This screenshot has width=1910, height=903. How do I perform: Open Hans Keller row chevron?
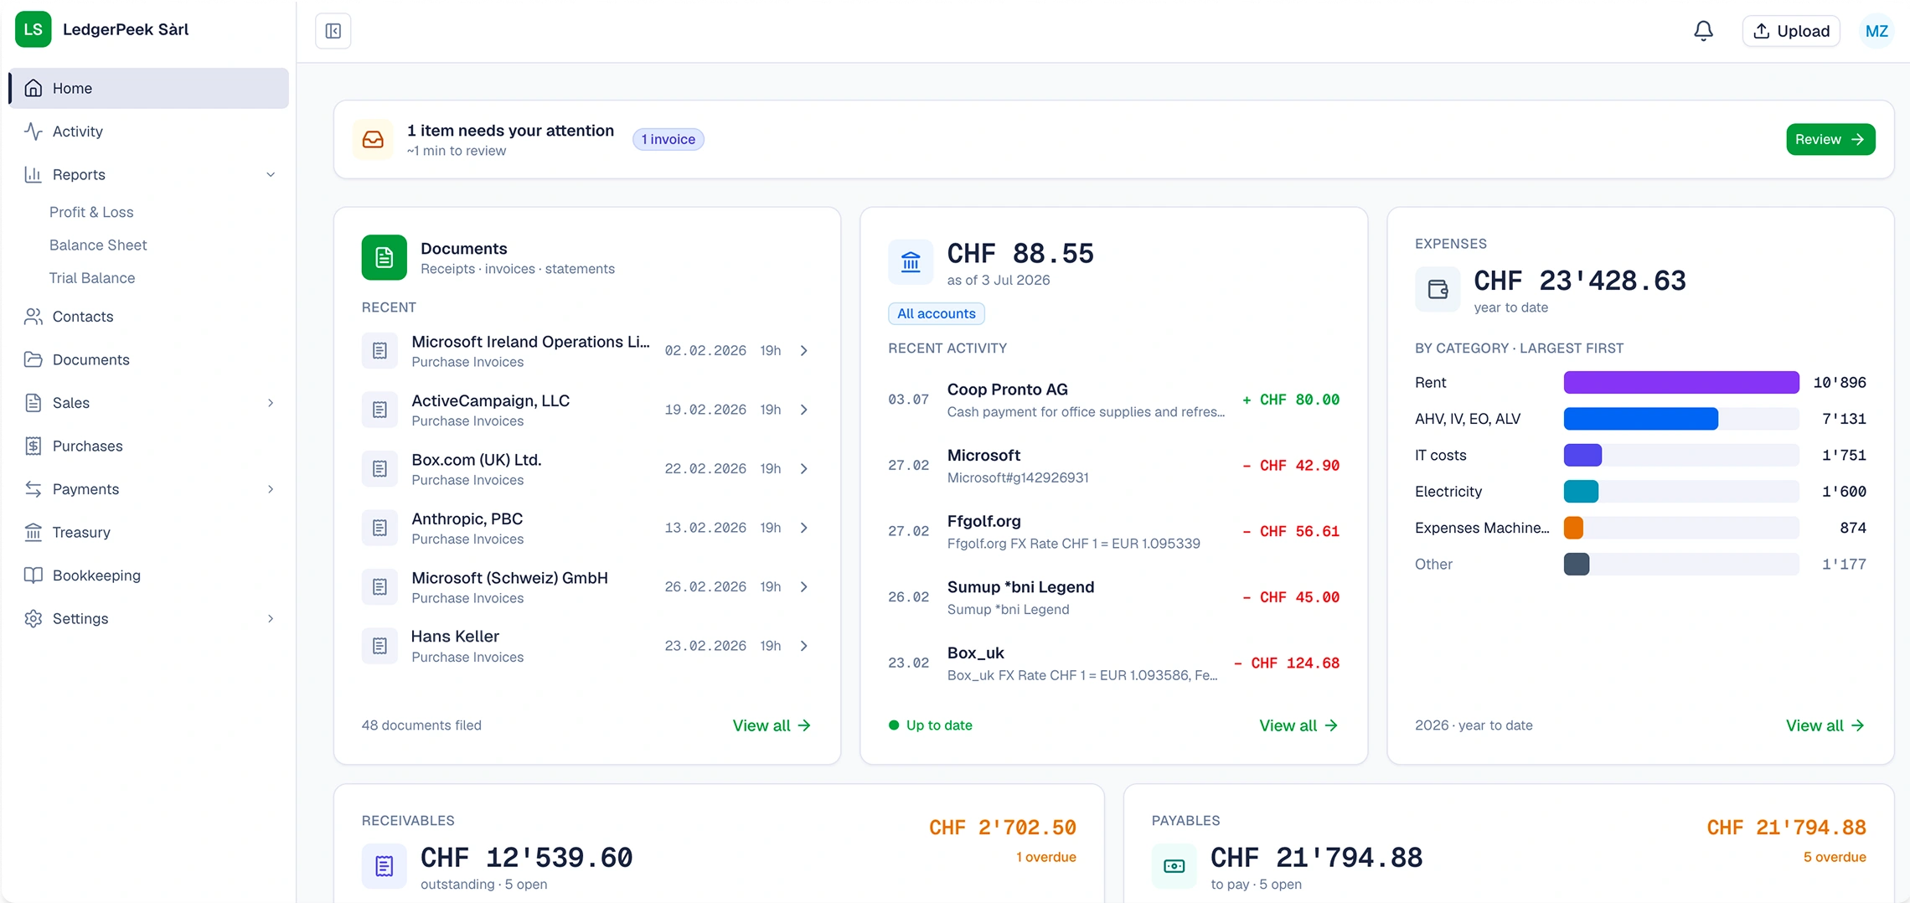coord(803,646)
